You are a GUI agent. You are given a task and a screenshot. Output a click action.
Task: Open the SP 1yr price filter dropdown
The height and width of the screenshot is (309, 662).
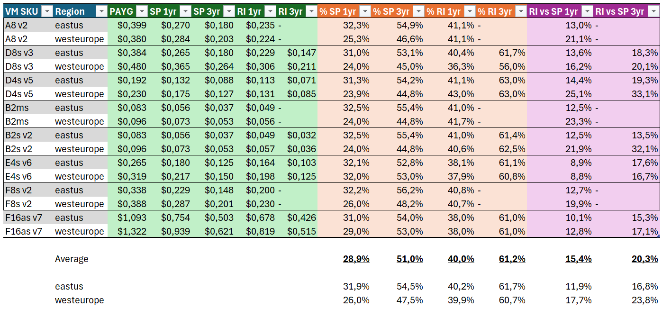pos(184,12)
